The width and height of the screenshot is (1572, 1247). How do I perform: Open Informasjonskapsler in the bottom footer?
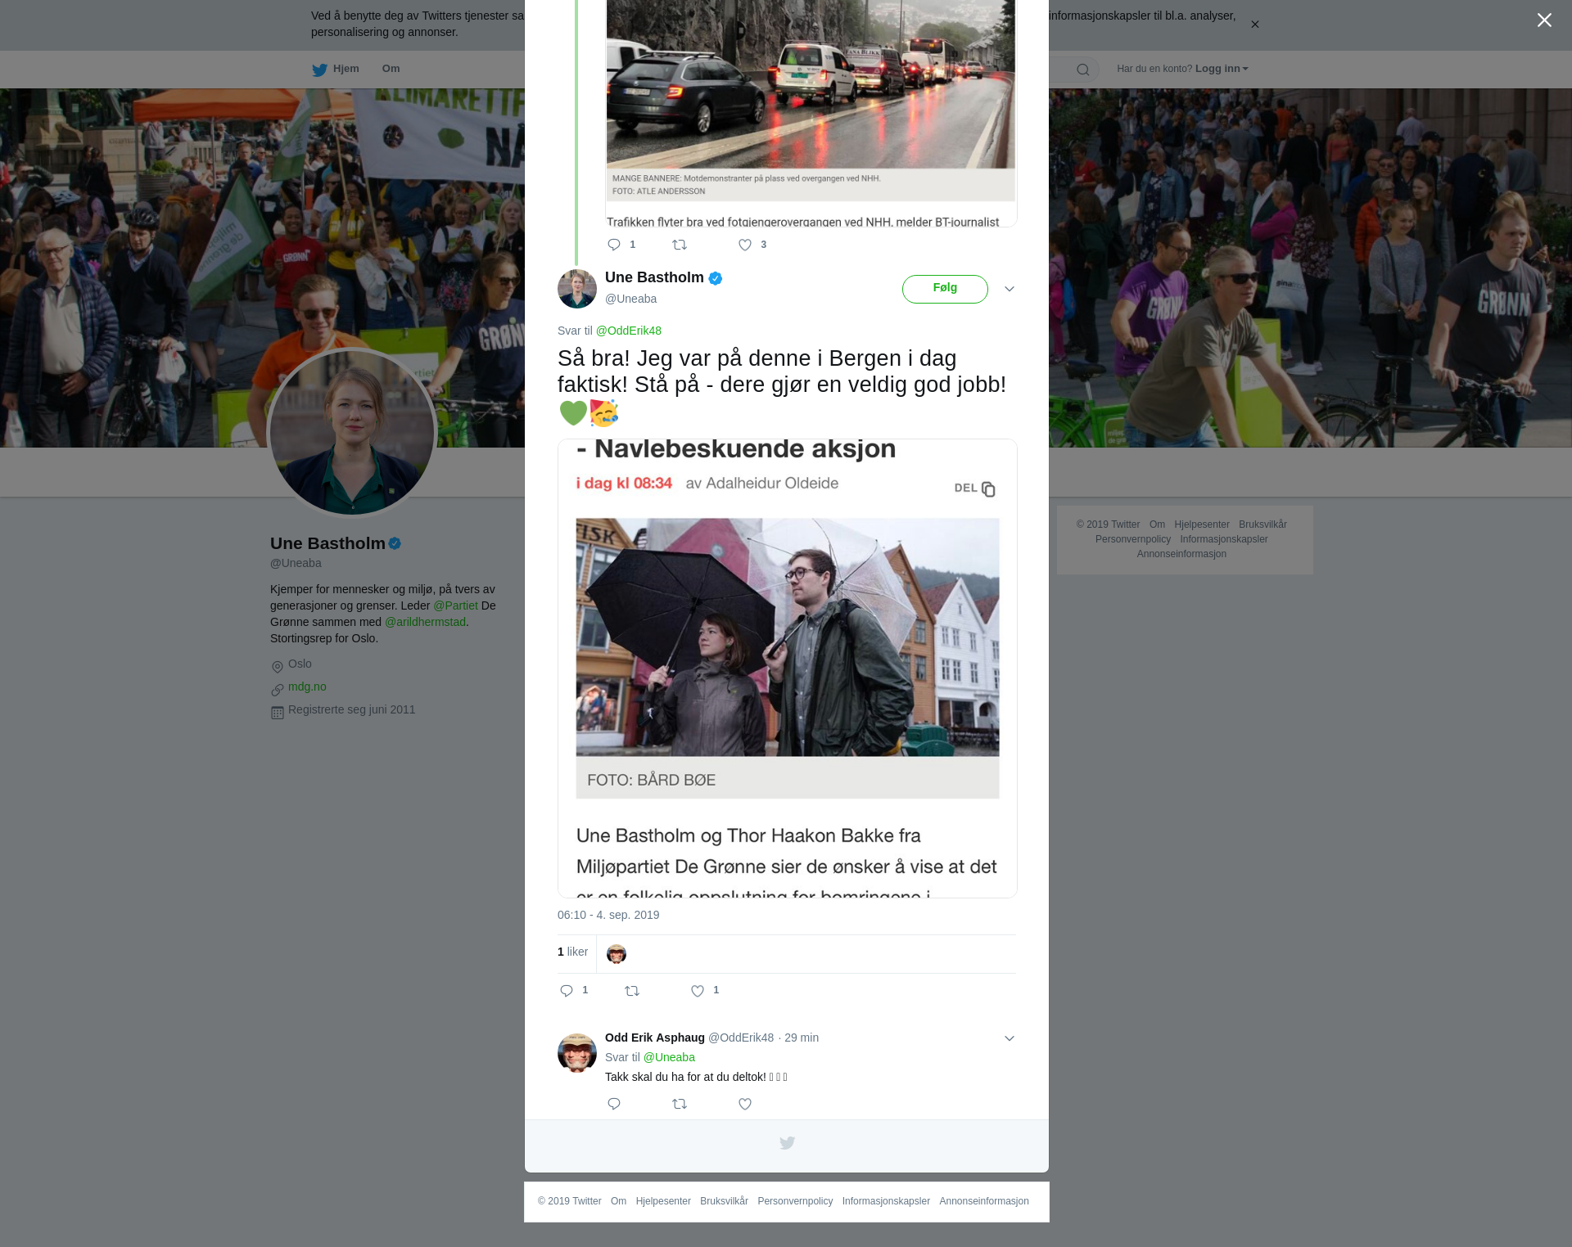pyautogui.click(x=886, y=1201)
